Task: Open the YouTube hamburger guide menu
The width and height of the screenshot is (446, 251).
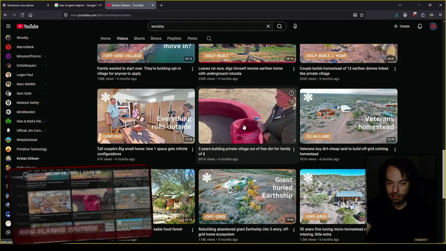Action: point(8,26)
